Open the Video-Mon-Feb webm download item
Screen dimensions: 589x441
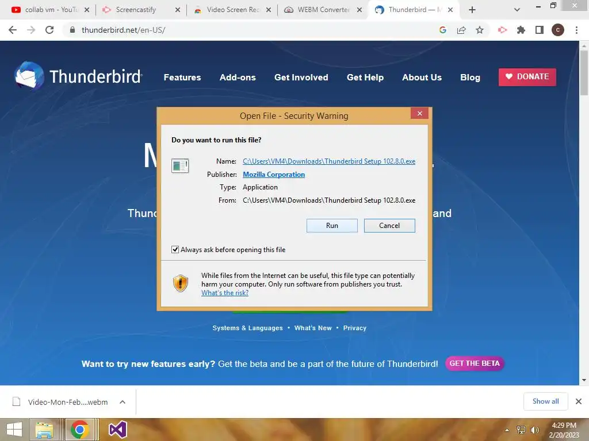tap(68, 402)
